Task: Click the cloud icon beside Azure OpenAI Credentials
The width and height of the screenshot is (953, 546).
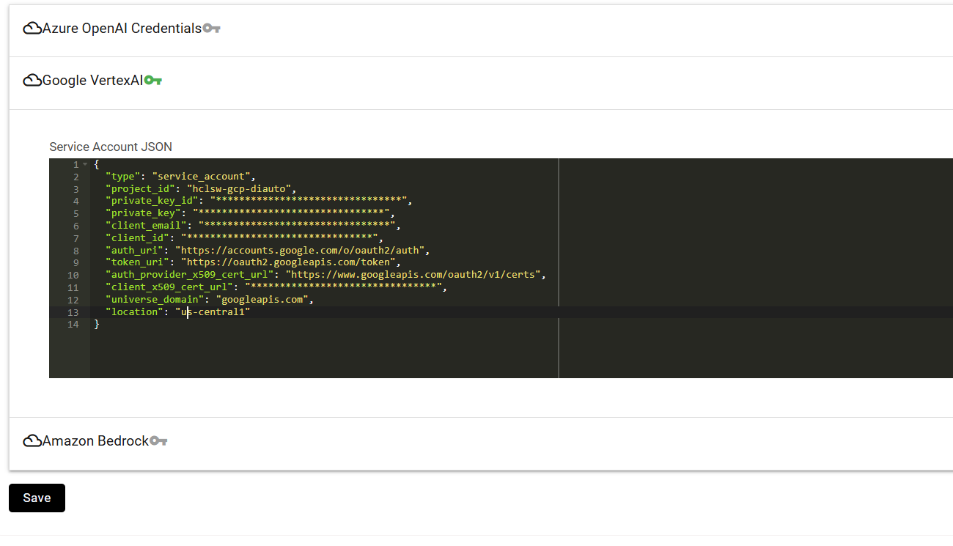Action: (x=32, y=29)
